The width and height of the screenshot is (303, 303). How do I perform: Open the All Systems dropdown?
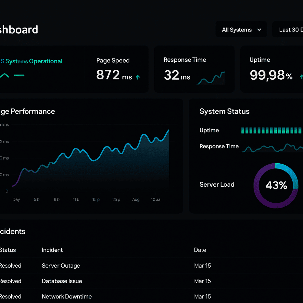[241, 29]
